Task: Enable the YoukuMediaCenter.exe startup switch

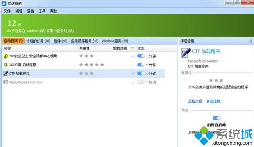Action: [141, 82]
